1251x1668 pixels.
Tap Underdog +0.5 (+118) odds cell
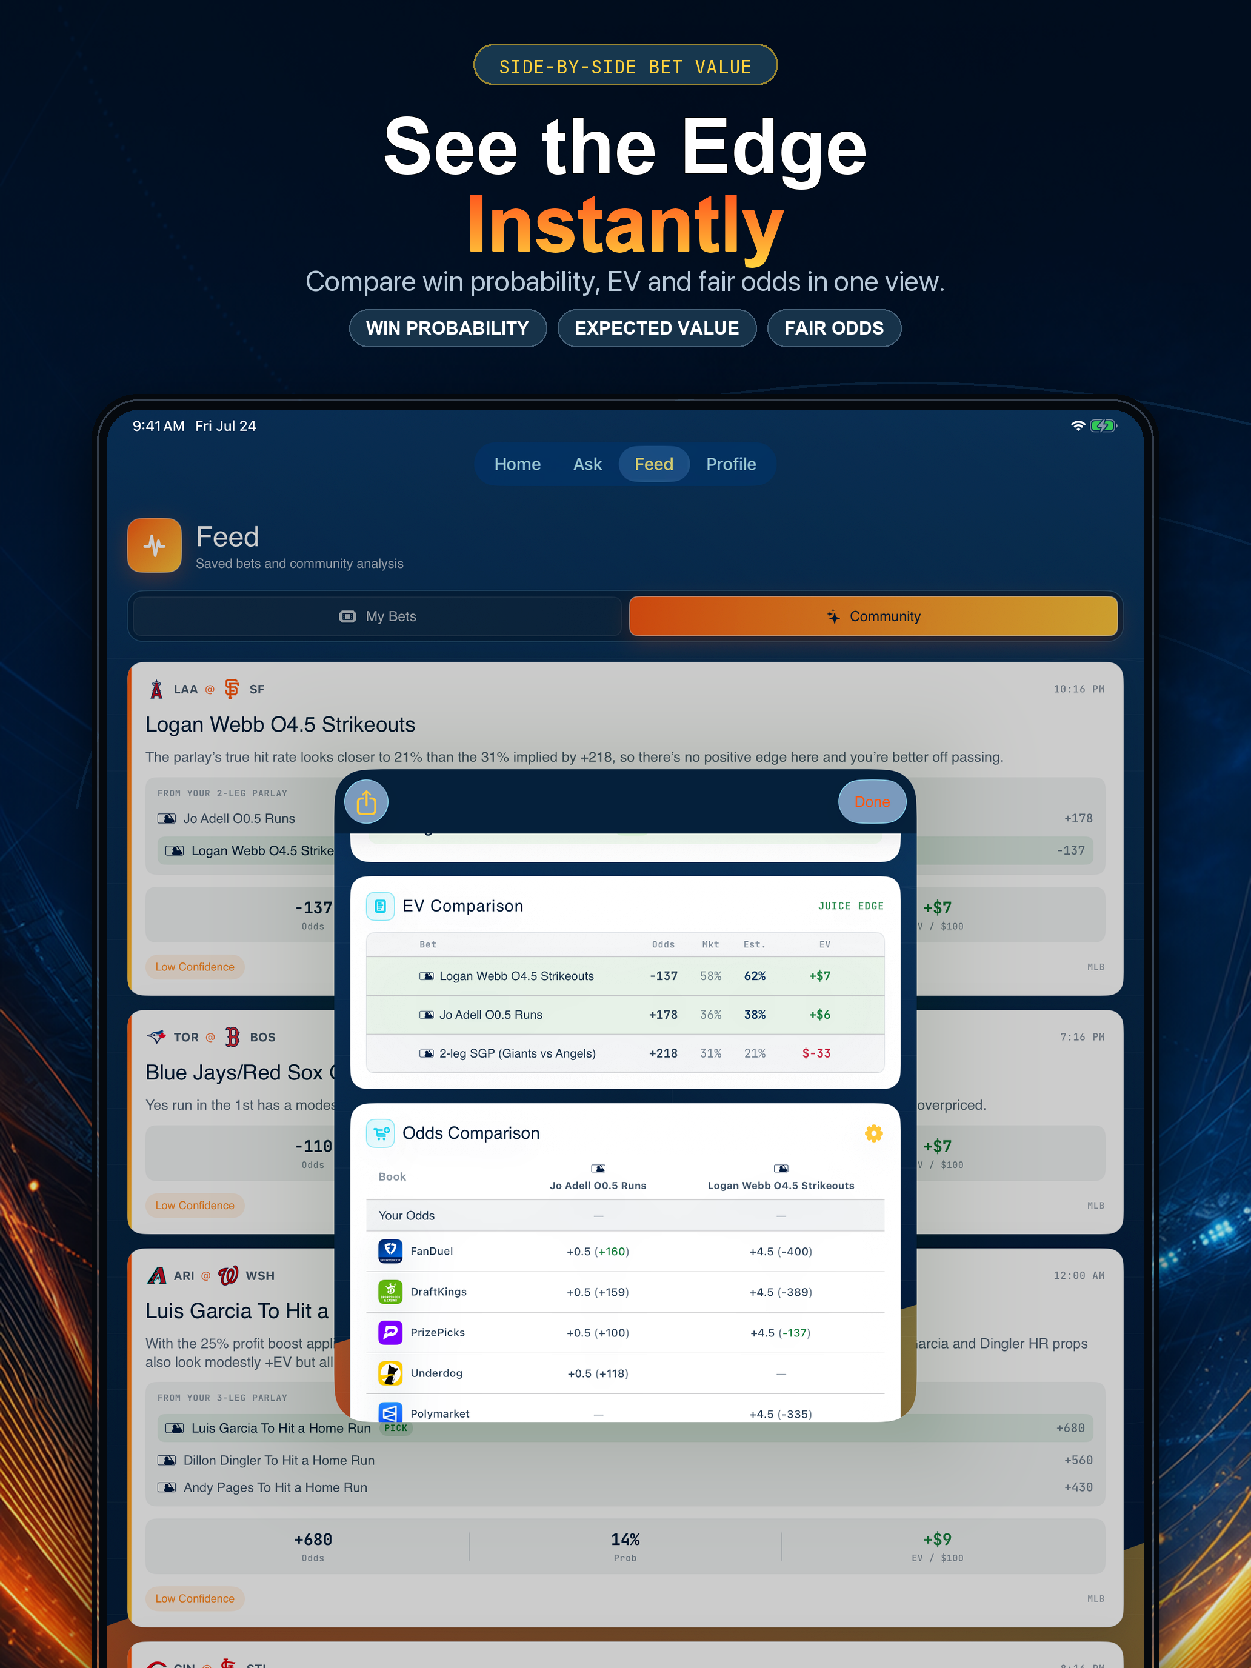(598, 1374)
